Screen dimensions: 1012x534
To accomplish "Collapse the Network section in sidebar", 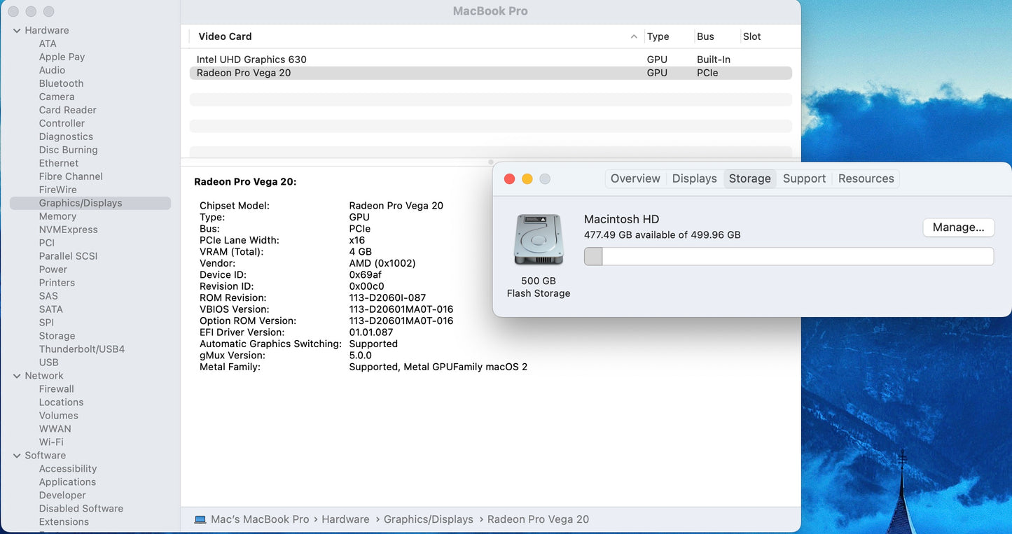I will point(17,376).
